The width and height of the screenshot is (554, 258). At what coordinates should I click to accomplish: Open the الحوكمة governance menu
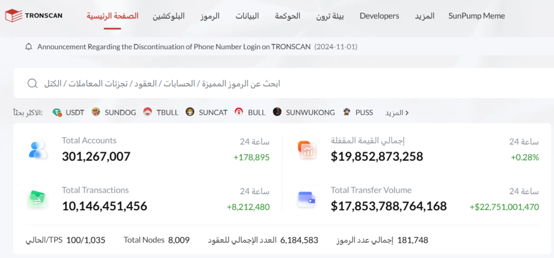[x=288, y=16]
